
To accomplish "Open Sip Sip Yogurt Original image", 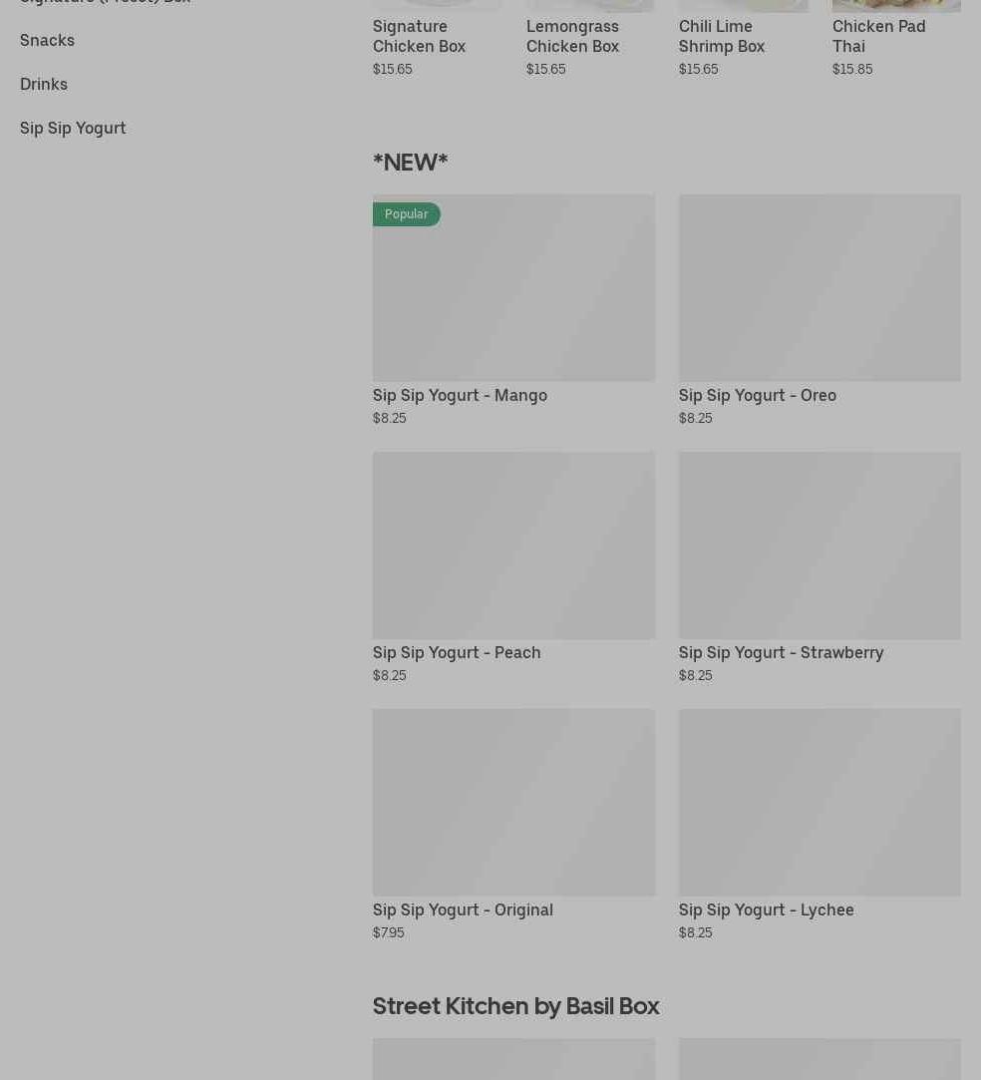I will tap(513, 802).
